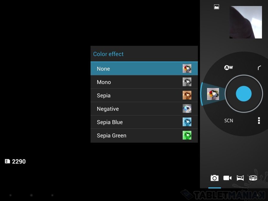Click the Sepia Green preview swatch
The width and height of the screenshot is (268, 201).
click(187, 135)
